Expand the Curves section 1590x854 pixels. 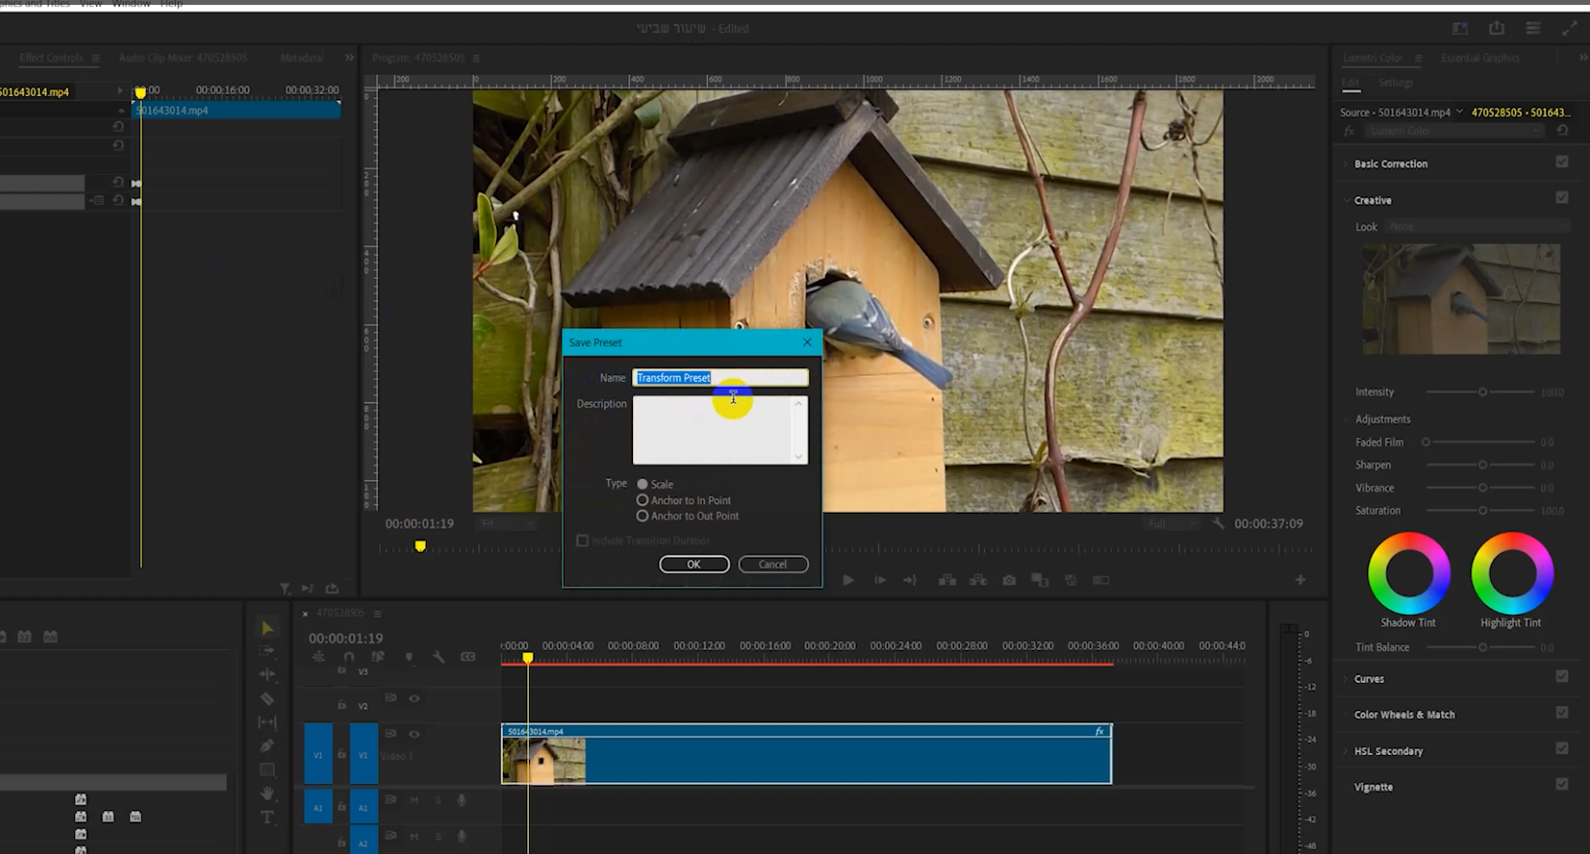click(1368, 679)
